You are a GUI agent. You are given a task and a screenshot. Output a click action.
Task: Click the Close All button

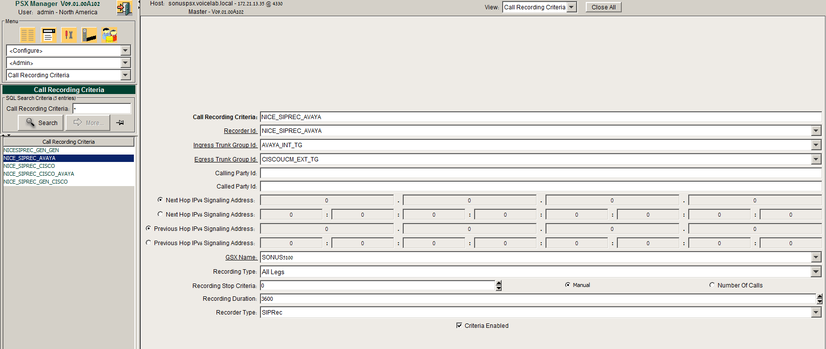click(604, 7)
